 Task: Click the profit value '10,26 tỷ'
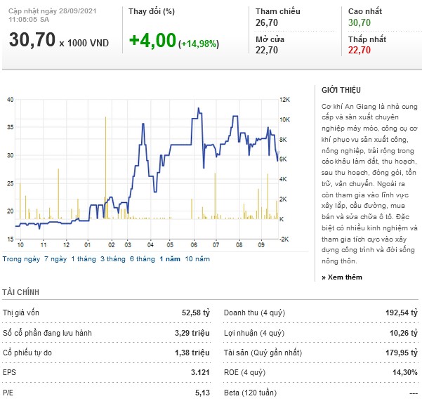click(x=404, y=333)
